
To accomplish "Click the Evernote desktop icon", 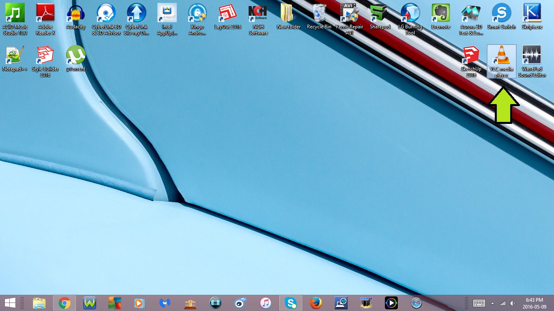I will (441, 17).
